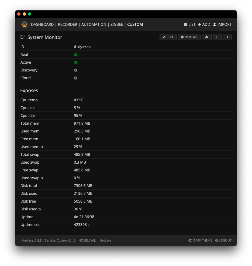Click the export download icon button
The width and height of the screenshot is (252, 266).
click(207, 37)
